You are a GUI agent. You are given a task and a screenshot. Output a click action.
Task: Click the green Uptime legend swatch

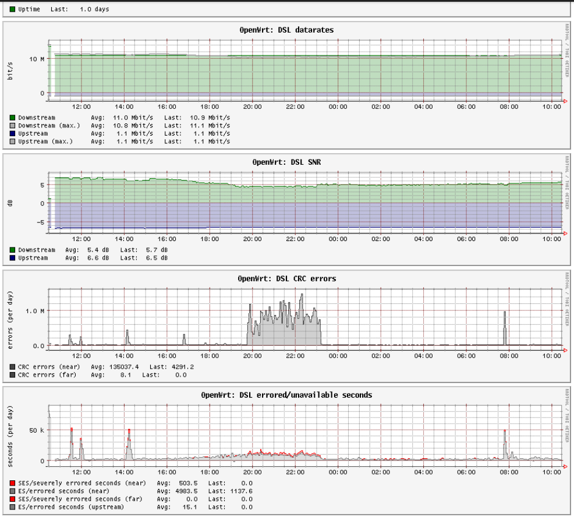[x=12, y=9]
